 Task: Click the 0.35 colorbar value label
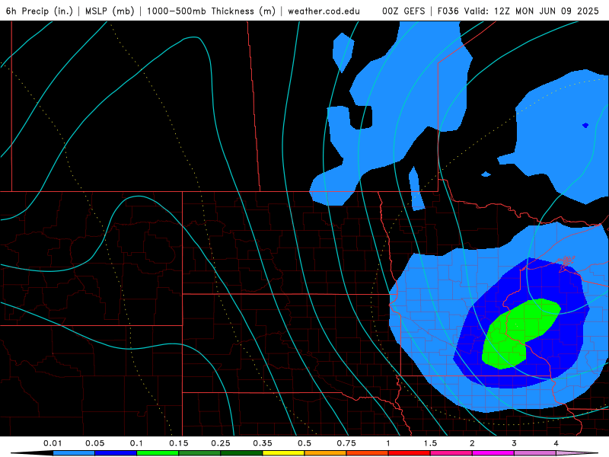[263, 443]
